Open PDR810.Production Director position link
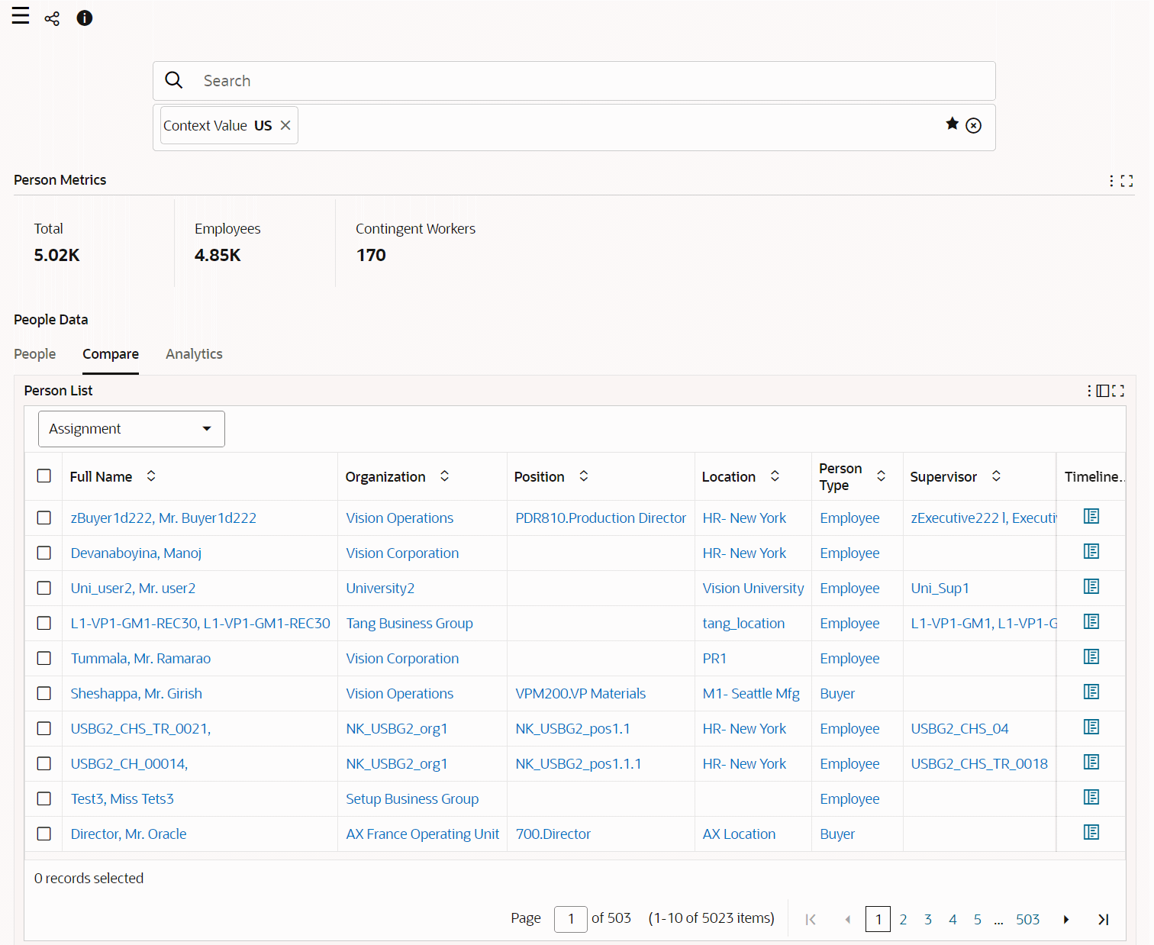The width and height of the screenshot is (1154, 945). [601, 518]
